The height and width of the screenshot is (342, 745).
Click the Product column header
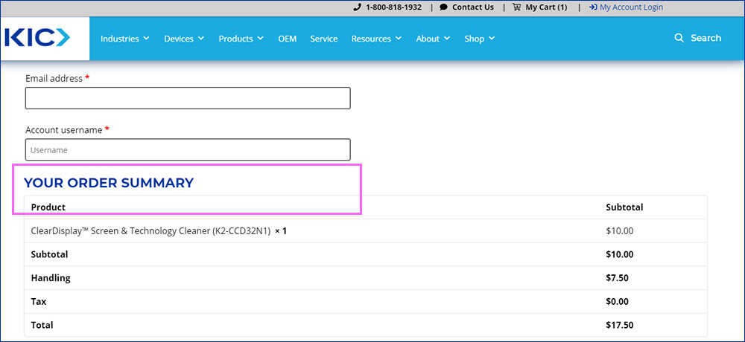(48, 207)
